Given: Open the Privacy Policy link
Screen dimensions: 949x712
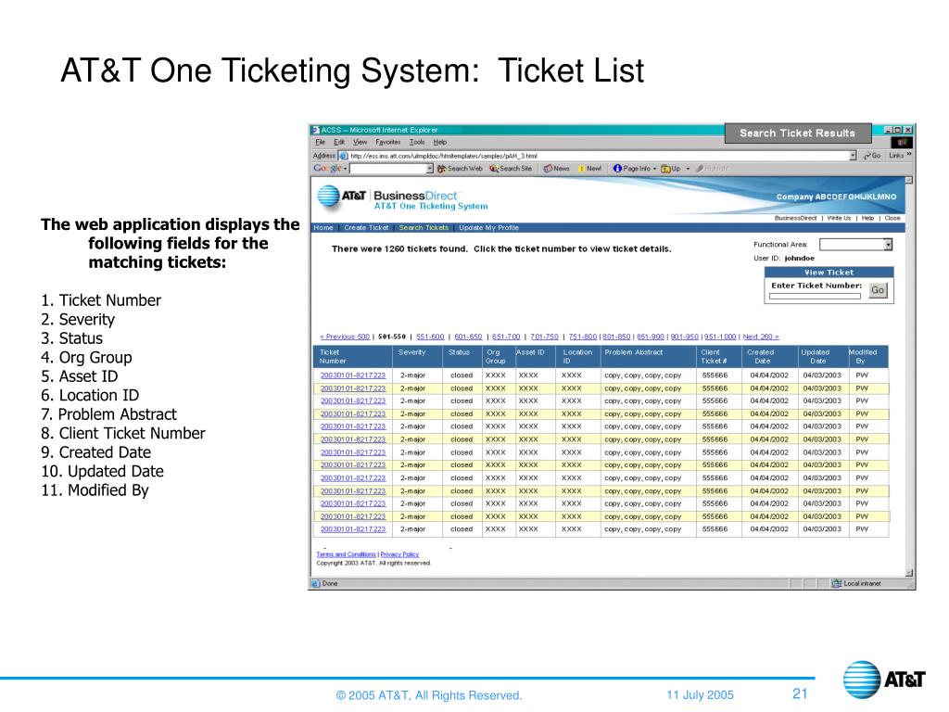Looking at the screenshot, I should 399,554.
